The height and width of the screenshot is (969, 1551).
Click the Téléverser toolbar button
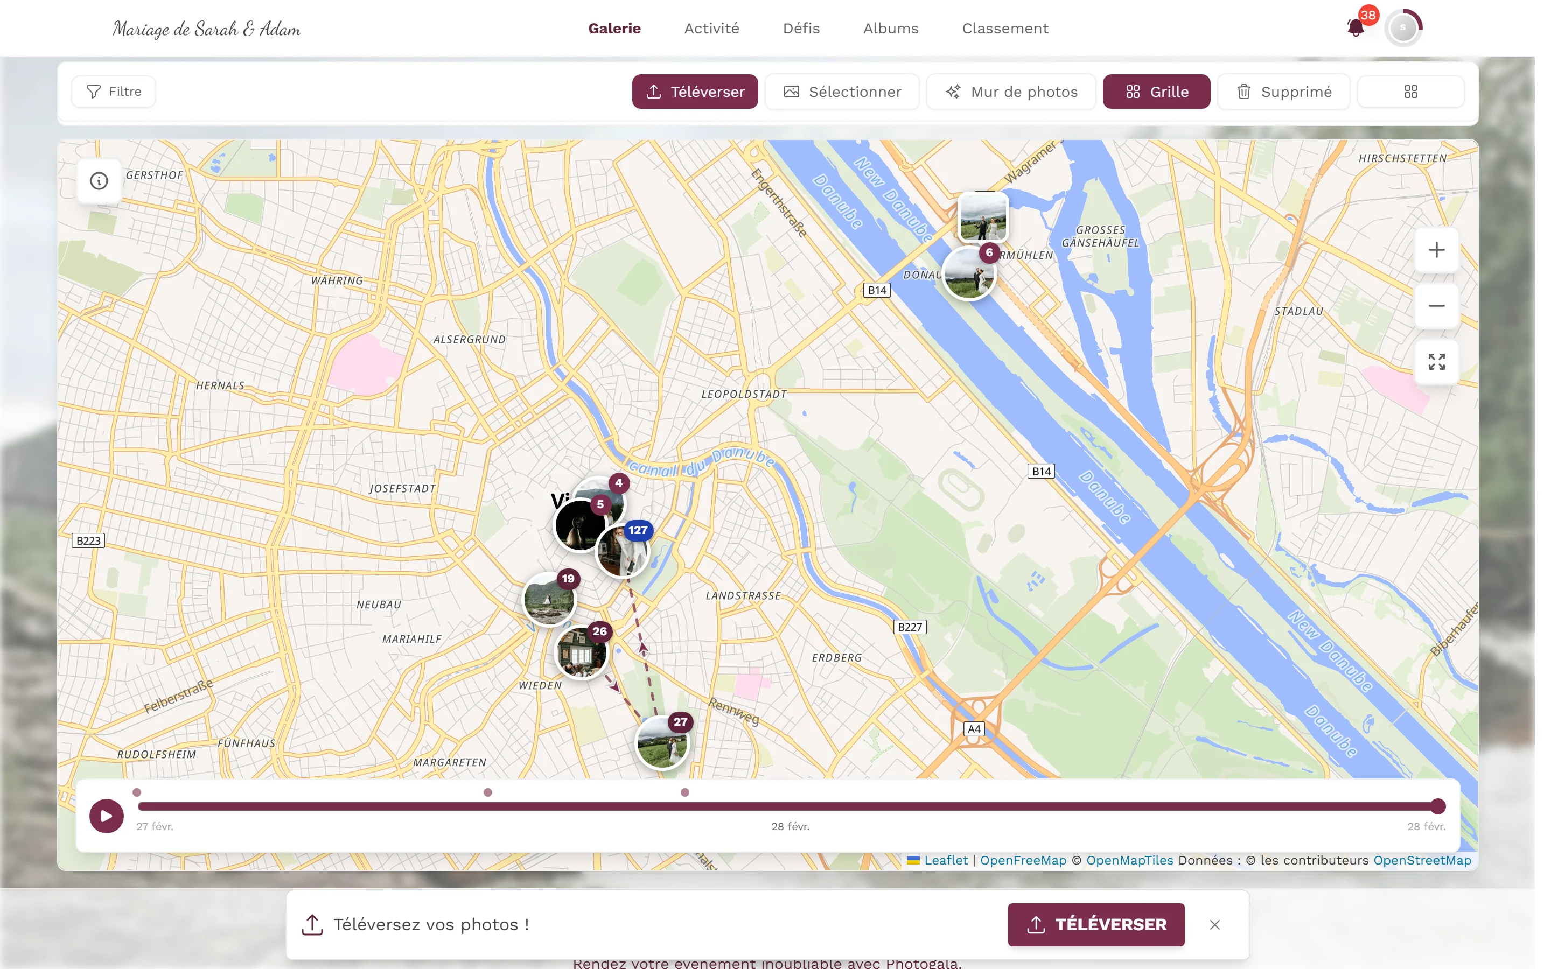coord(695,92)
